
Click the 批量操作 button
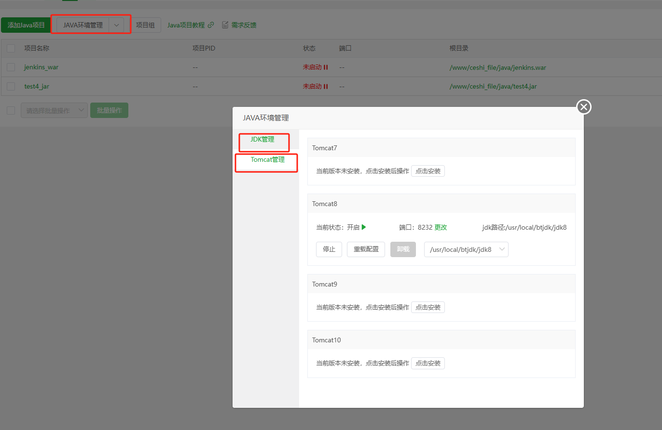109,110
